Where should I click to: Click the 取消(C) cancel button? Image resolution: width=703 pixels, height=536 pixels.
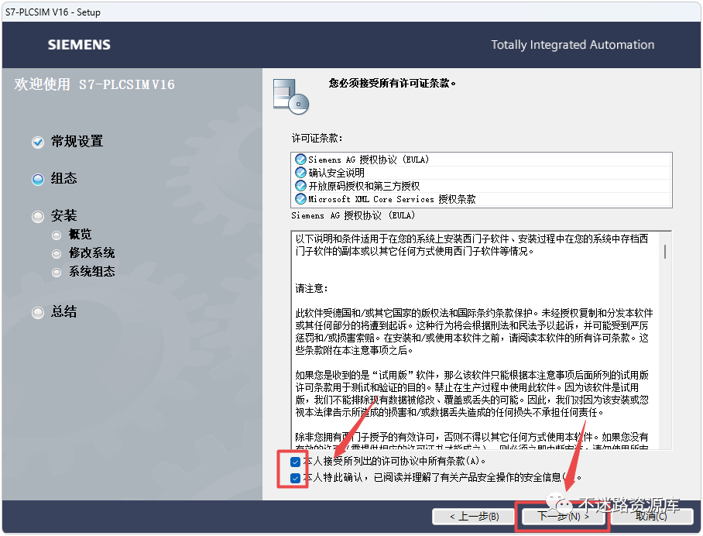click(651, 517)
